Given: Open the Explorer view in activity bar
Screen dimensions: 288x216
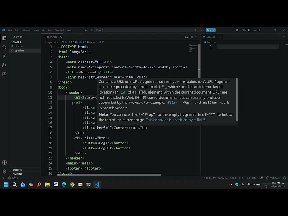Looking at the screenshot, I should (4, 38).
